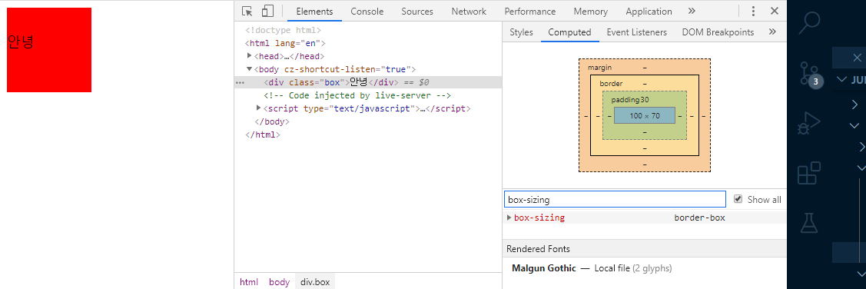This screenshot has width=866, height=289.
Task: Toggle the Show all checkbox
Action: click(738, 199)
